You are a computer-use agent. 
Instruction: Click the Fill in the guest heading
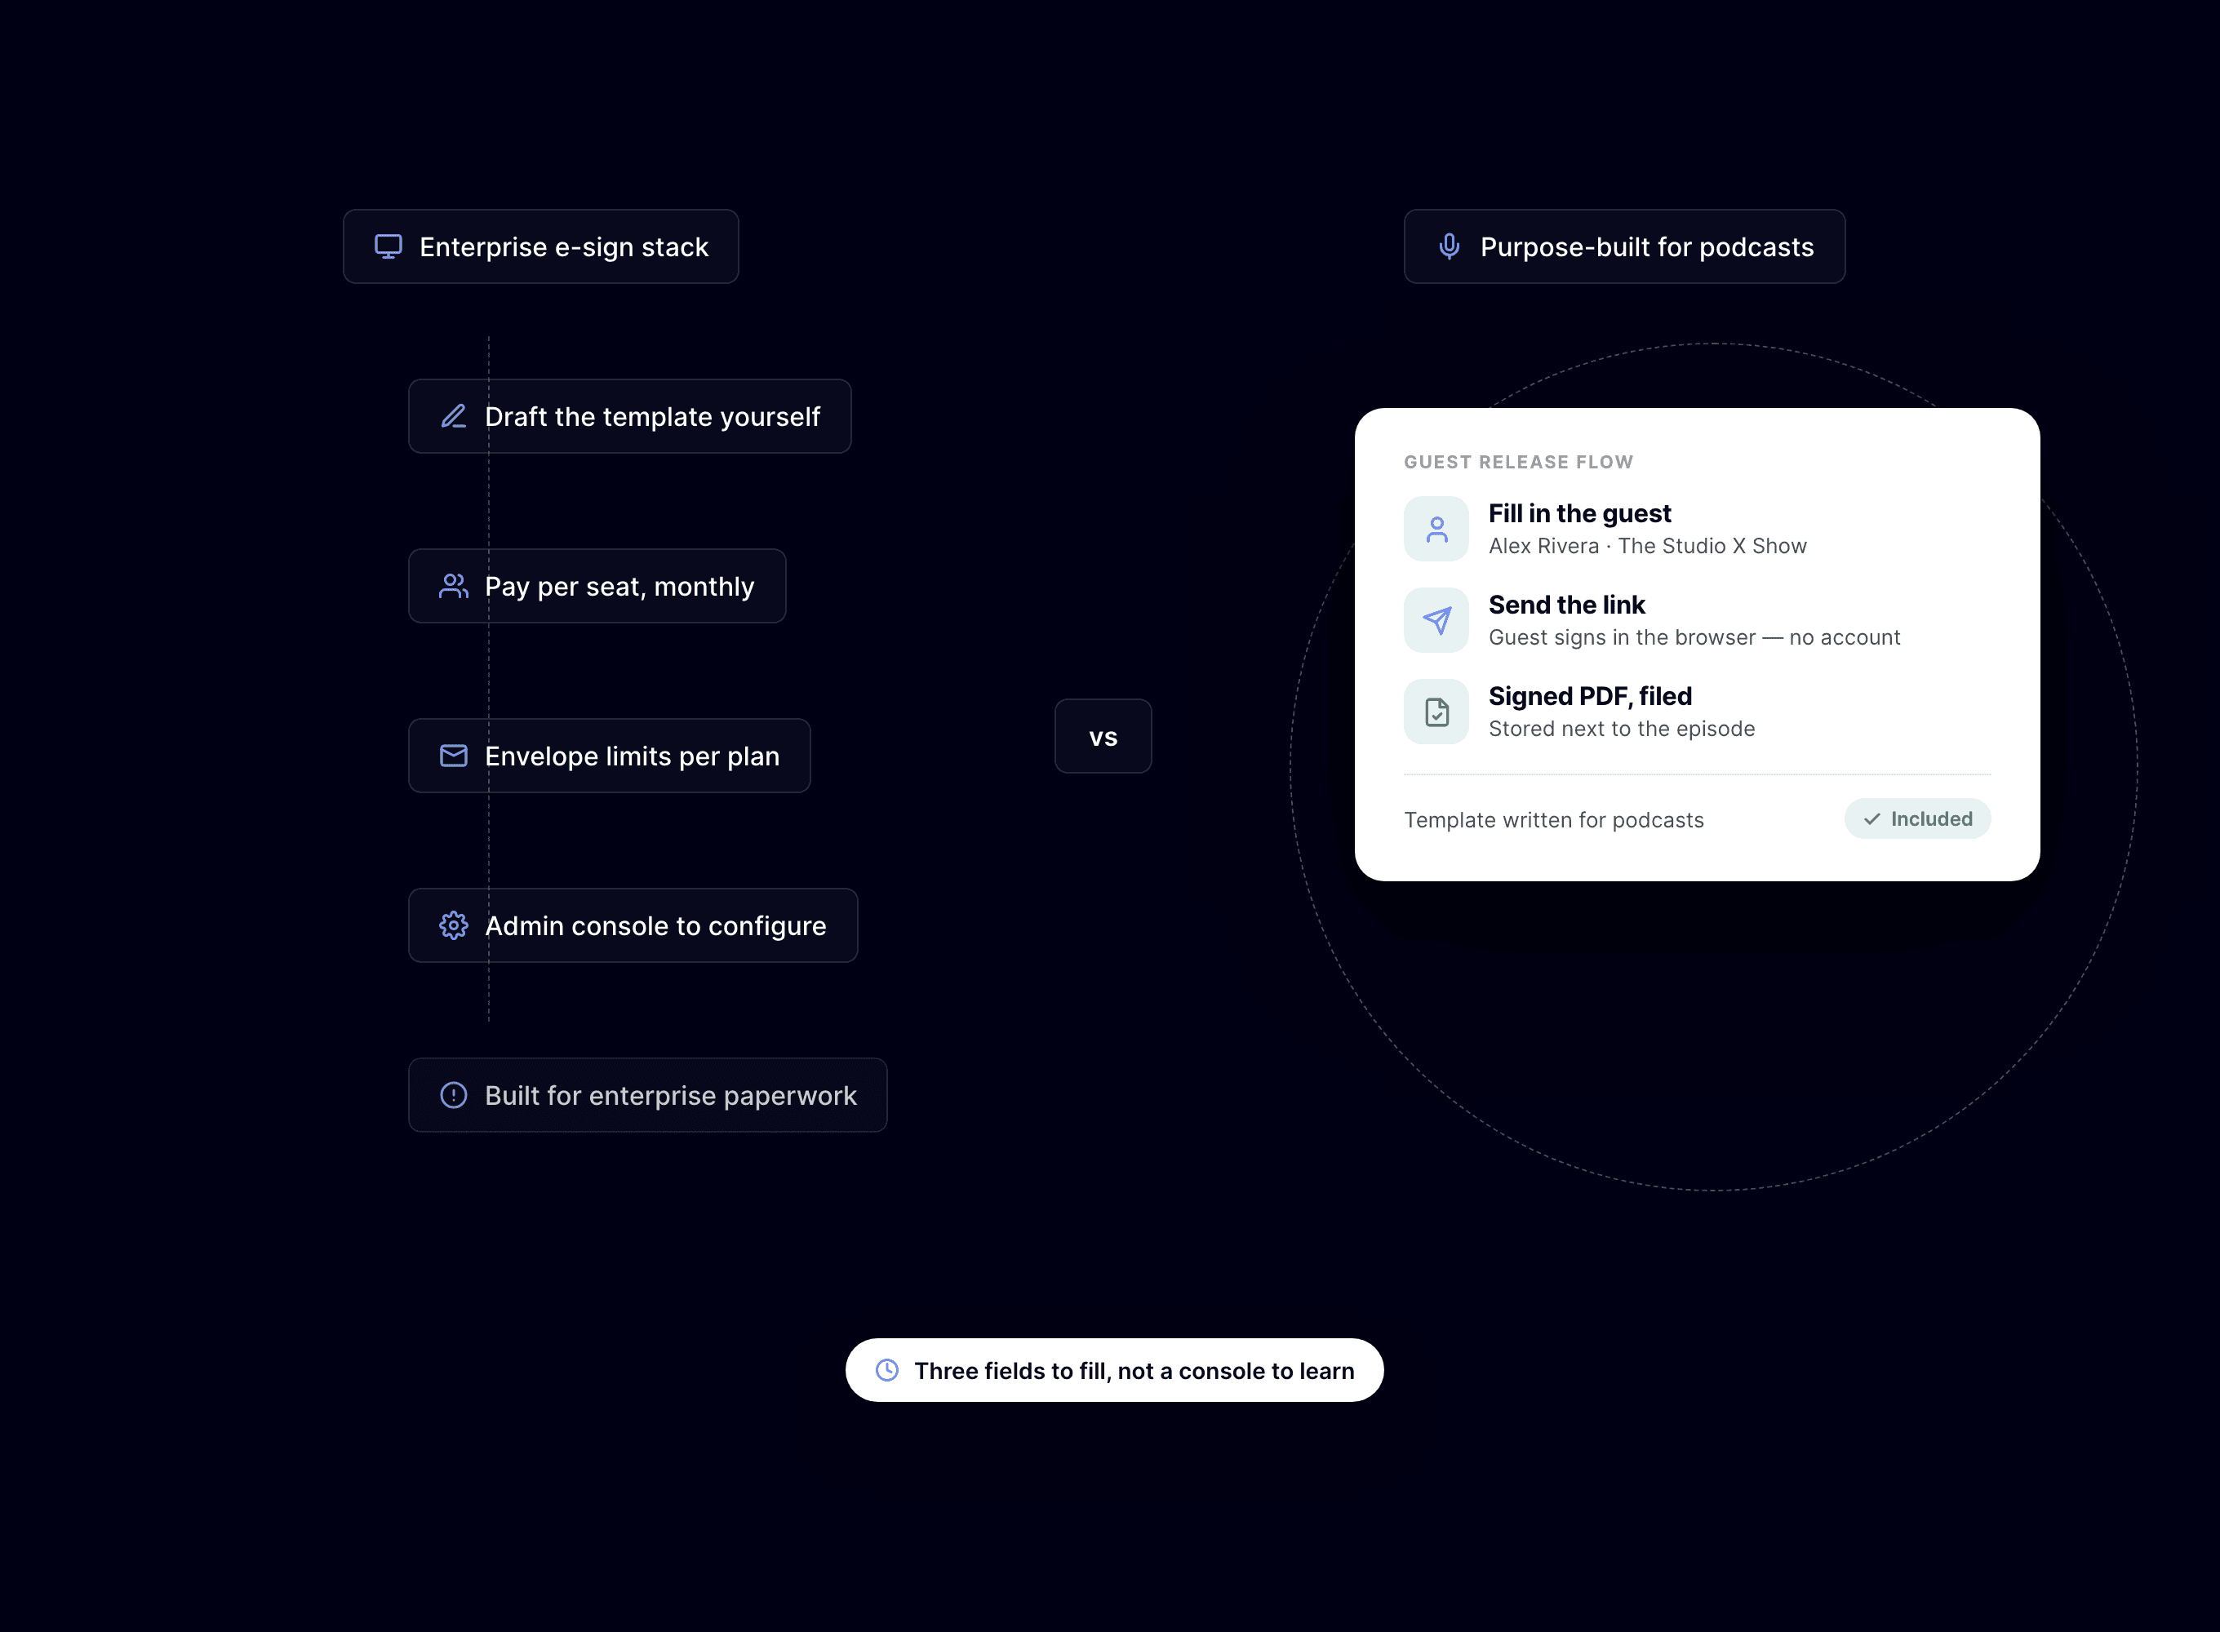tap(1580, 514)
